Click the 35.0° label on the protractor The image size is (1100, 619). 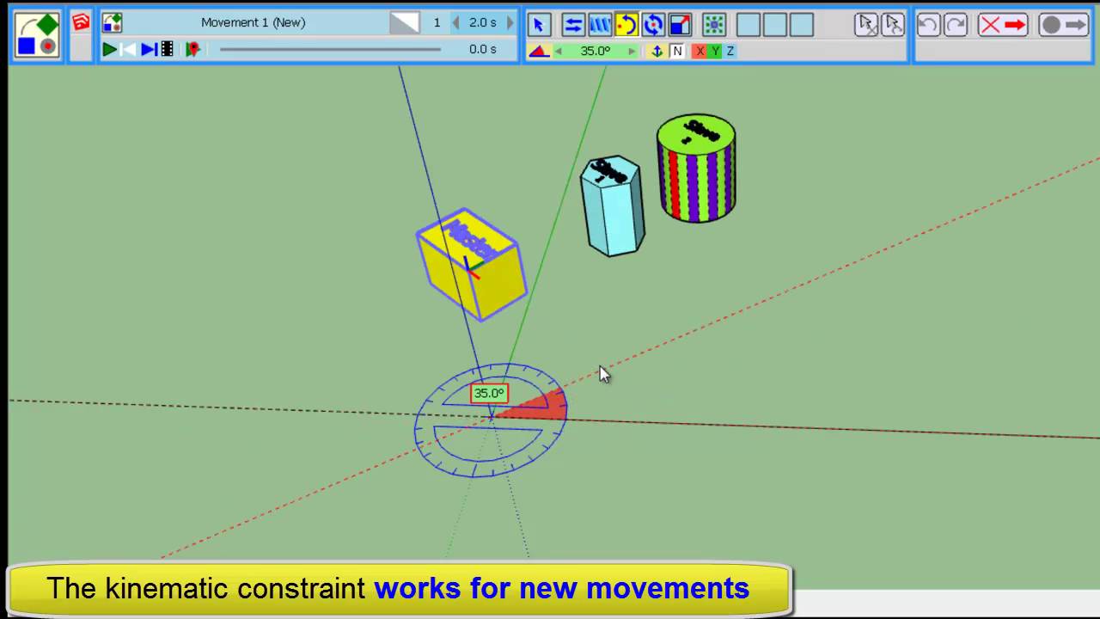pos(489,393)
